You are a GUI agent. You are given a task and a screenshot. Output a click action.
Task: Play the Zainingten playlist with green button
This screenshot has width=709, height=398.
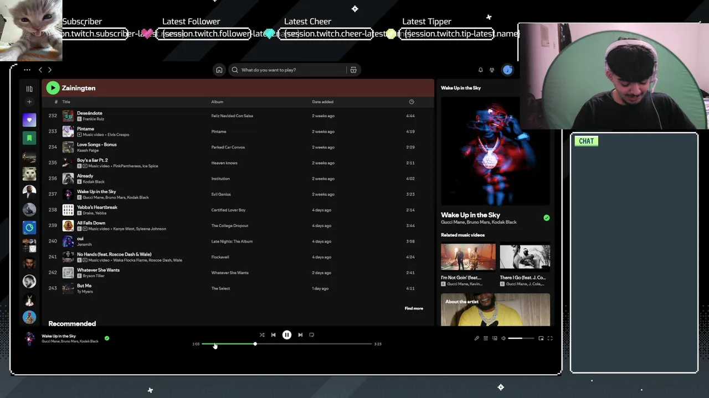[x=53, y=88]
